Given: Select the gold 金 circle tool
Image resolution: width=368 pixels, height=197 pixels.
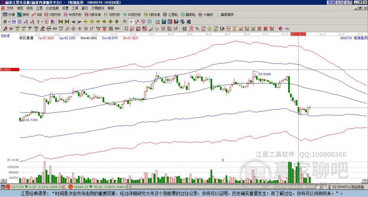Looking at the screenshot, I should pyautogui.click(x=210, y=29).
